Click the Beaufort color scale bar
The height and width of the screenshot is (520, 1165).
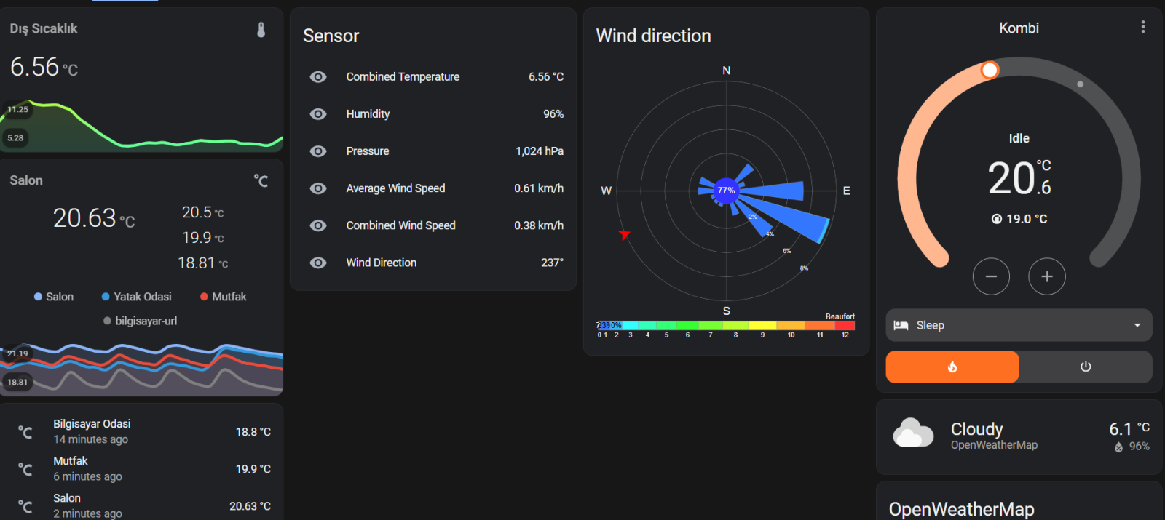coord(725,326)
